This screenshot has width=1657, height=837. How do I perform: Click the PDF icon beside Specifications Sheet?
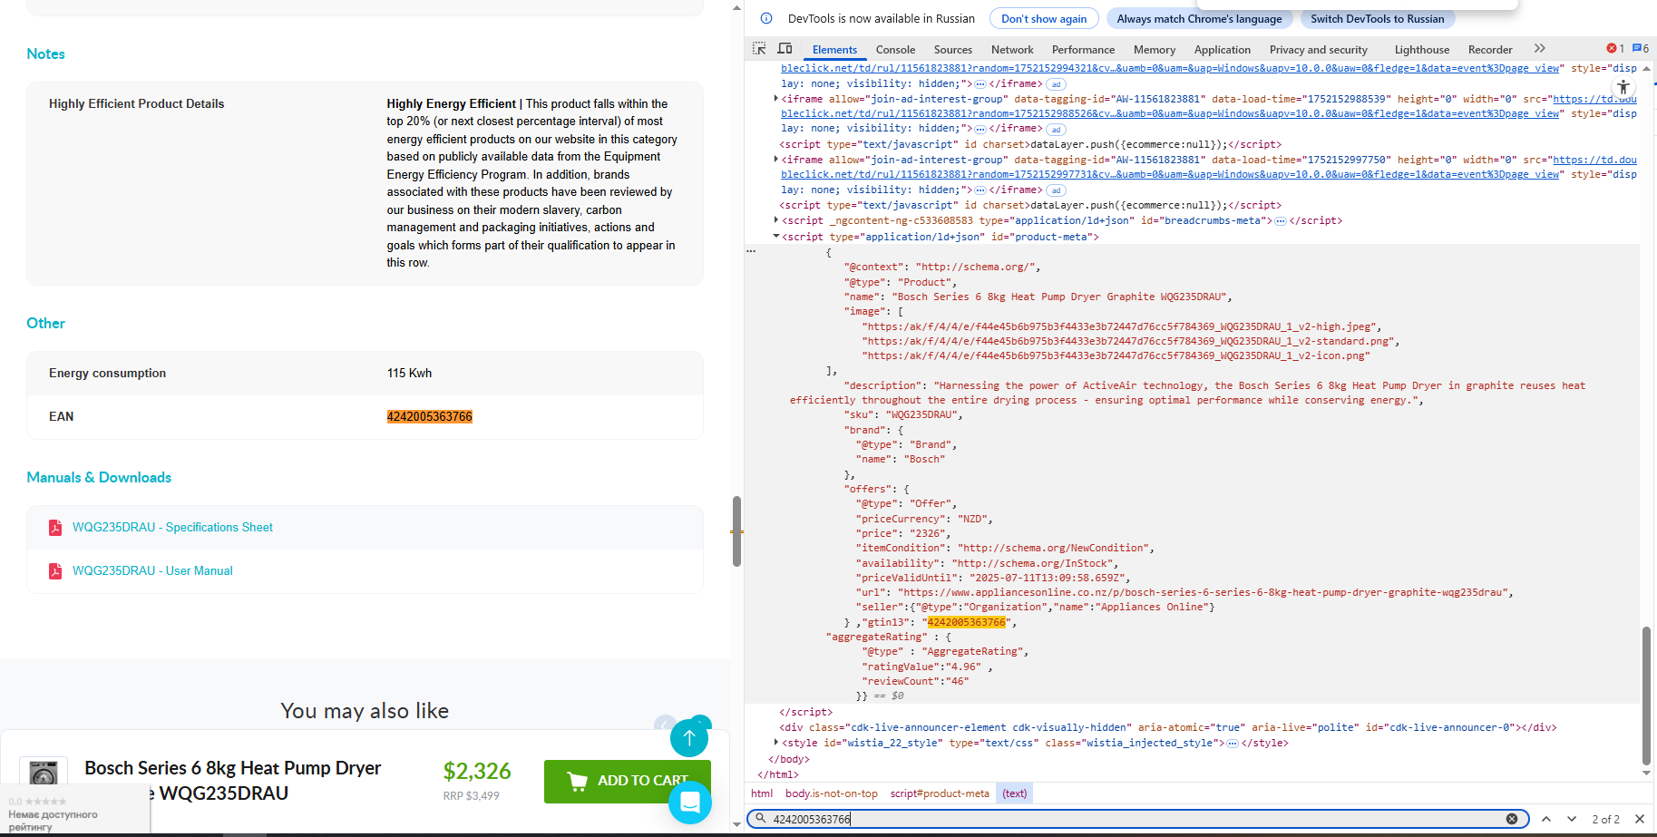(x=55, y=528)
